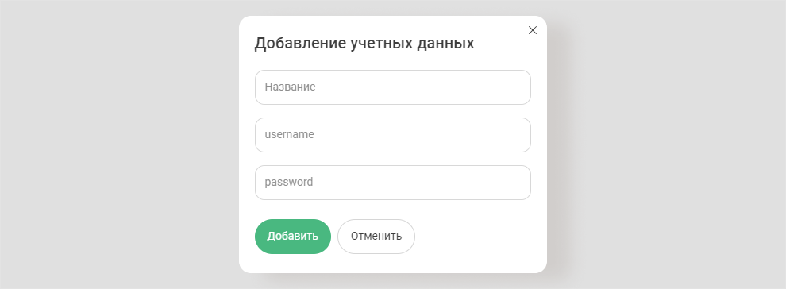Select the password input field
This screenshot has width=786, height=289.
tap(392, 183)
